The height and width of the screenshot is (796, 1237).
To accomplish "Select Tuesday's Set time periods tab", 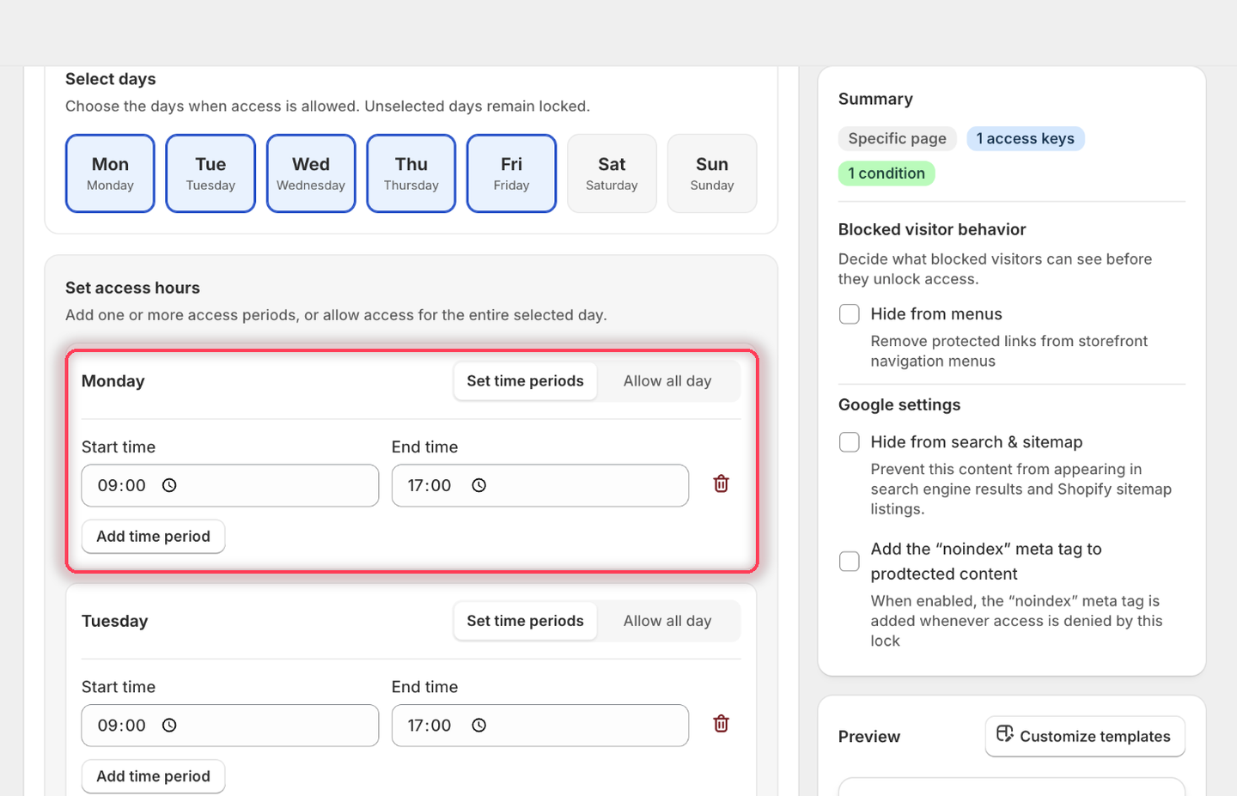I will (x=525, y=621).
